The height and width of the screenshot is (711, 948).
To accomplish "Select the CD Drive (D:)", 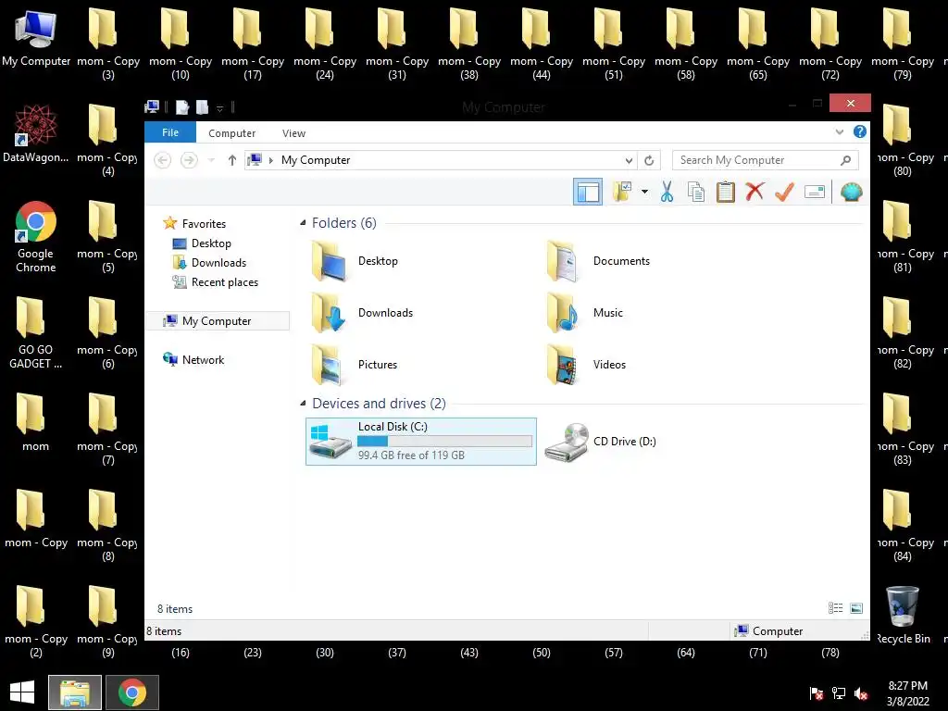I will [x=600, y=442].
